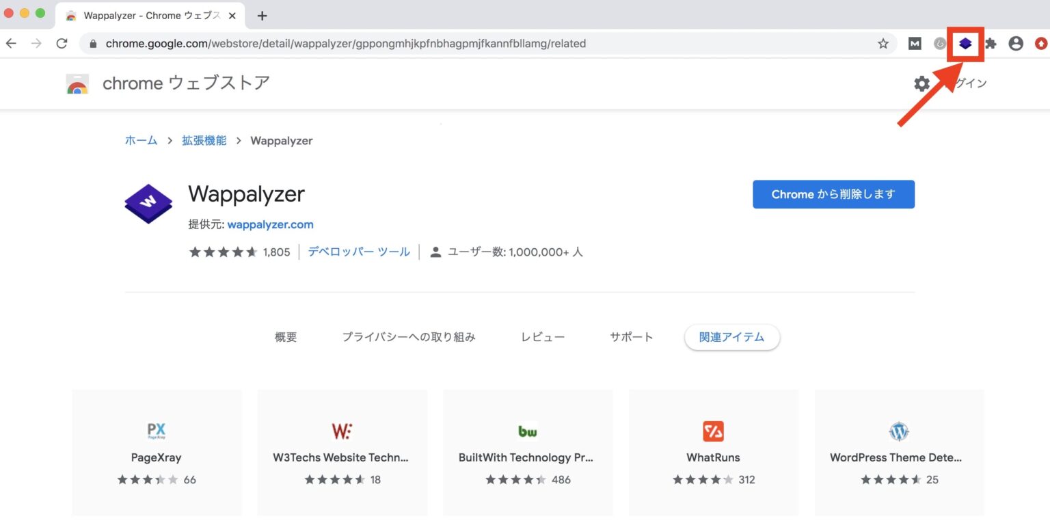The height and width of the screenshot is (523, 1050).
Task: Switch to the サポート tab
Action: (x=631, y=336)
